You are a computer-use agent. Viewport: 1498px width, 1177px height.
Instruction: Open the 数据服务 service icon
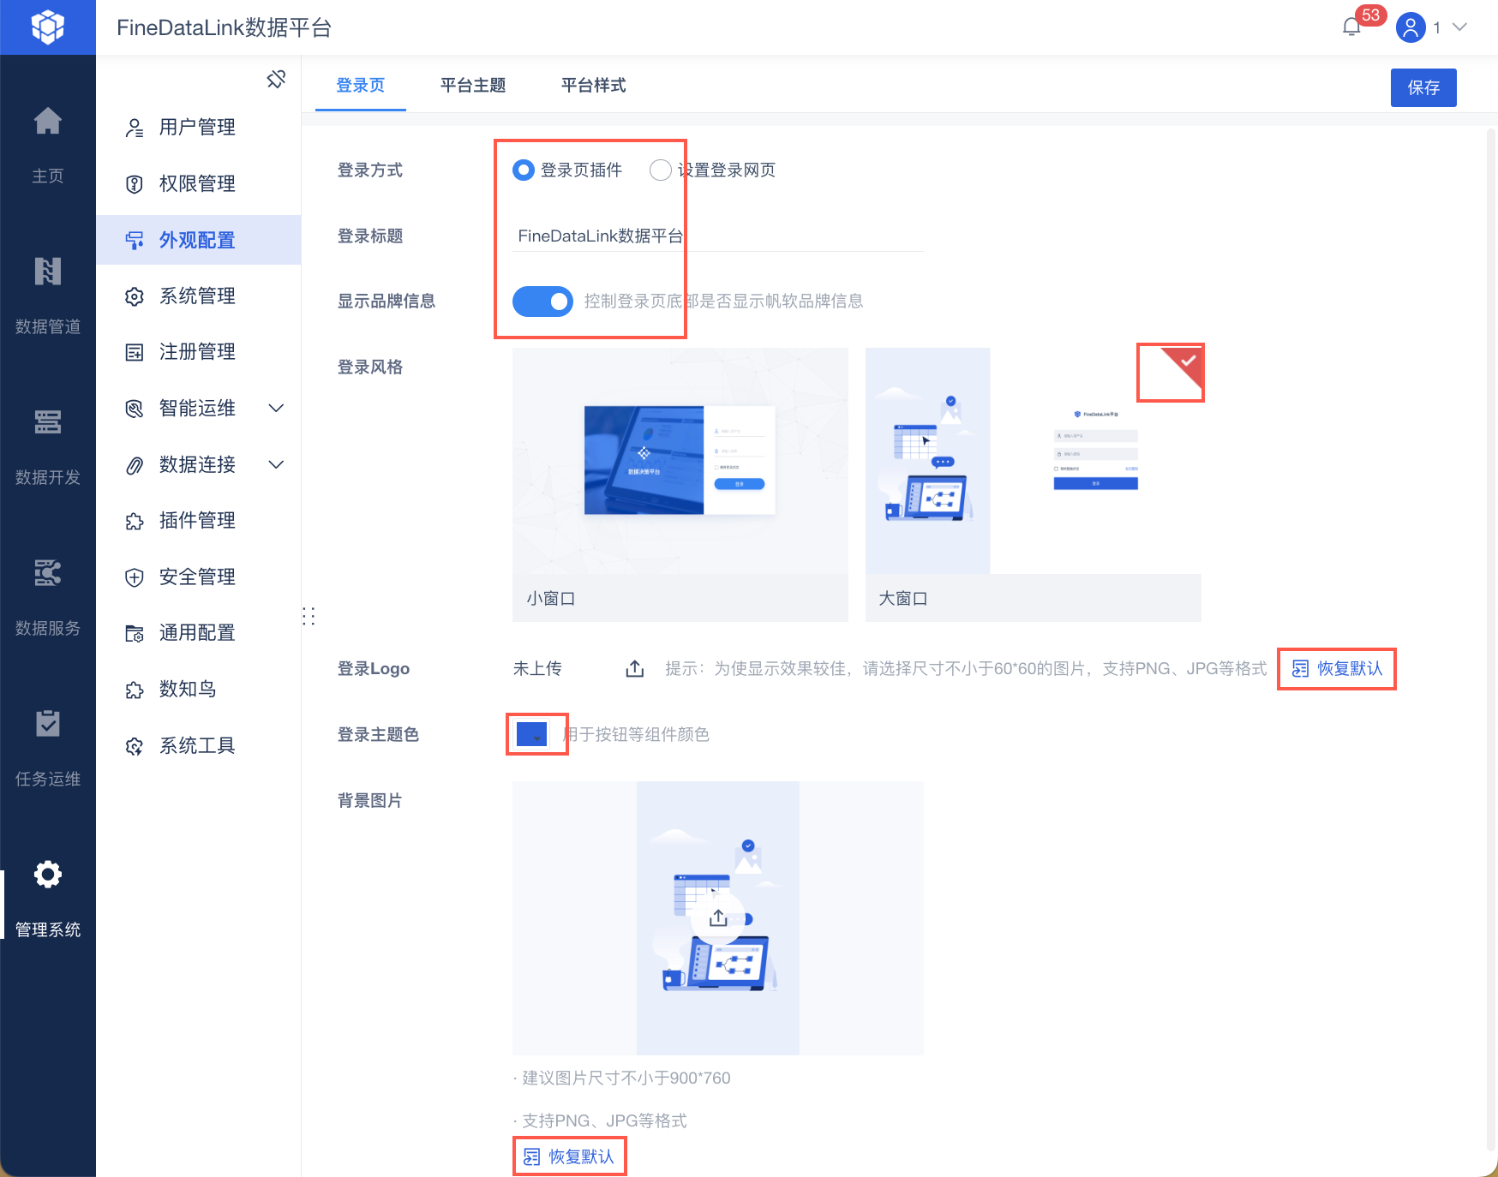pyautogui.click(x=48, y=573)
